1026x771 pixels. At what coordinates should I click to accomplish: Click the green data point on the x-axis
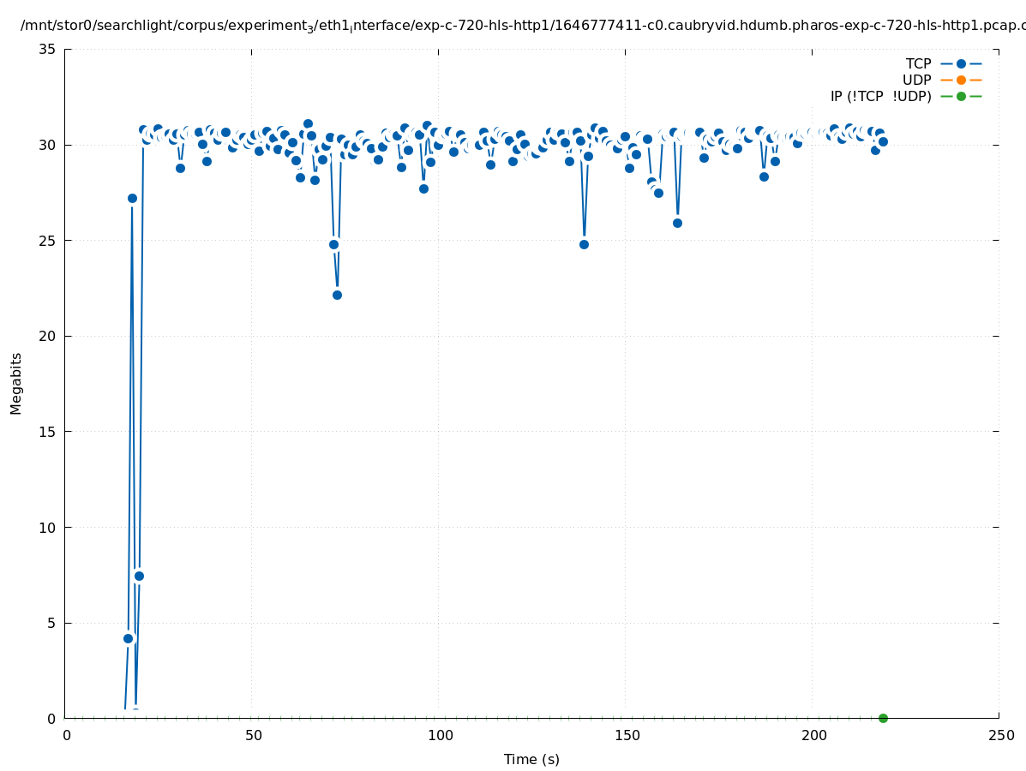click(883, 718)
